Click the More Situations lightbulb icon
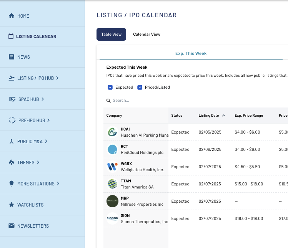This screenshot has width=288, height=248. 12,184
